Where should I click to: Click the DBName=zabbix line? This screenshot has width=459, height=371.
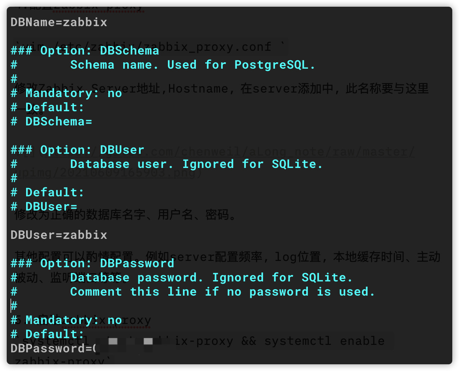pos(59,22)
